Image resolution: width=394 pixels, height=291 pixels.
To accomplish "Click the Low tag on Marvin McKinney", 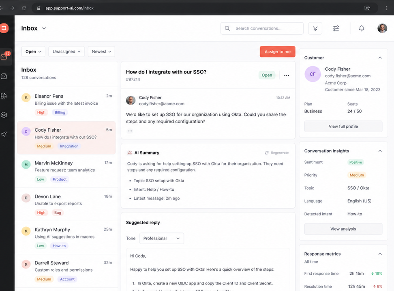I will pyautogui.click(x=41, y=179).
